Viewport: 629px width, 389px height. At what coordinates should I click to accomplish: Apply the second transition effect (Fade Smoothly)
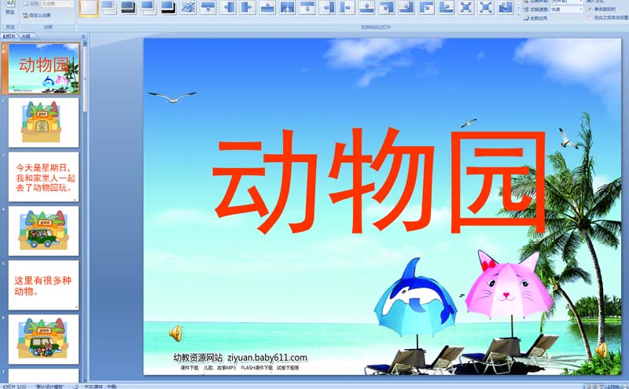pyautogui.click(x=109, y=7)
